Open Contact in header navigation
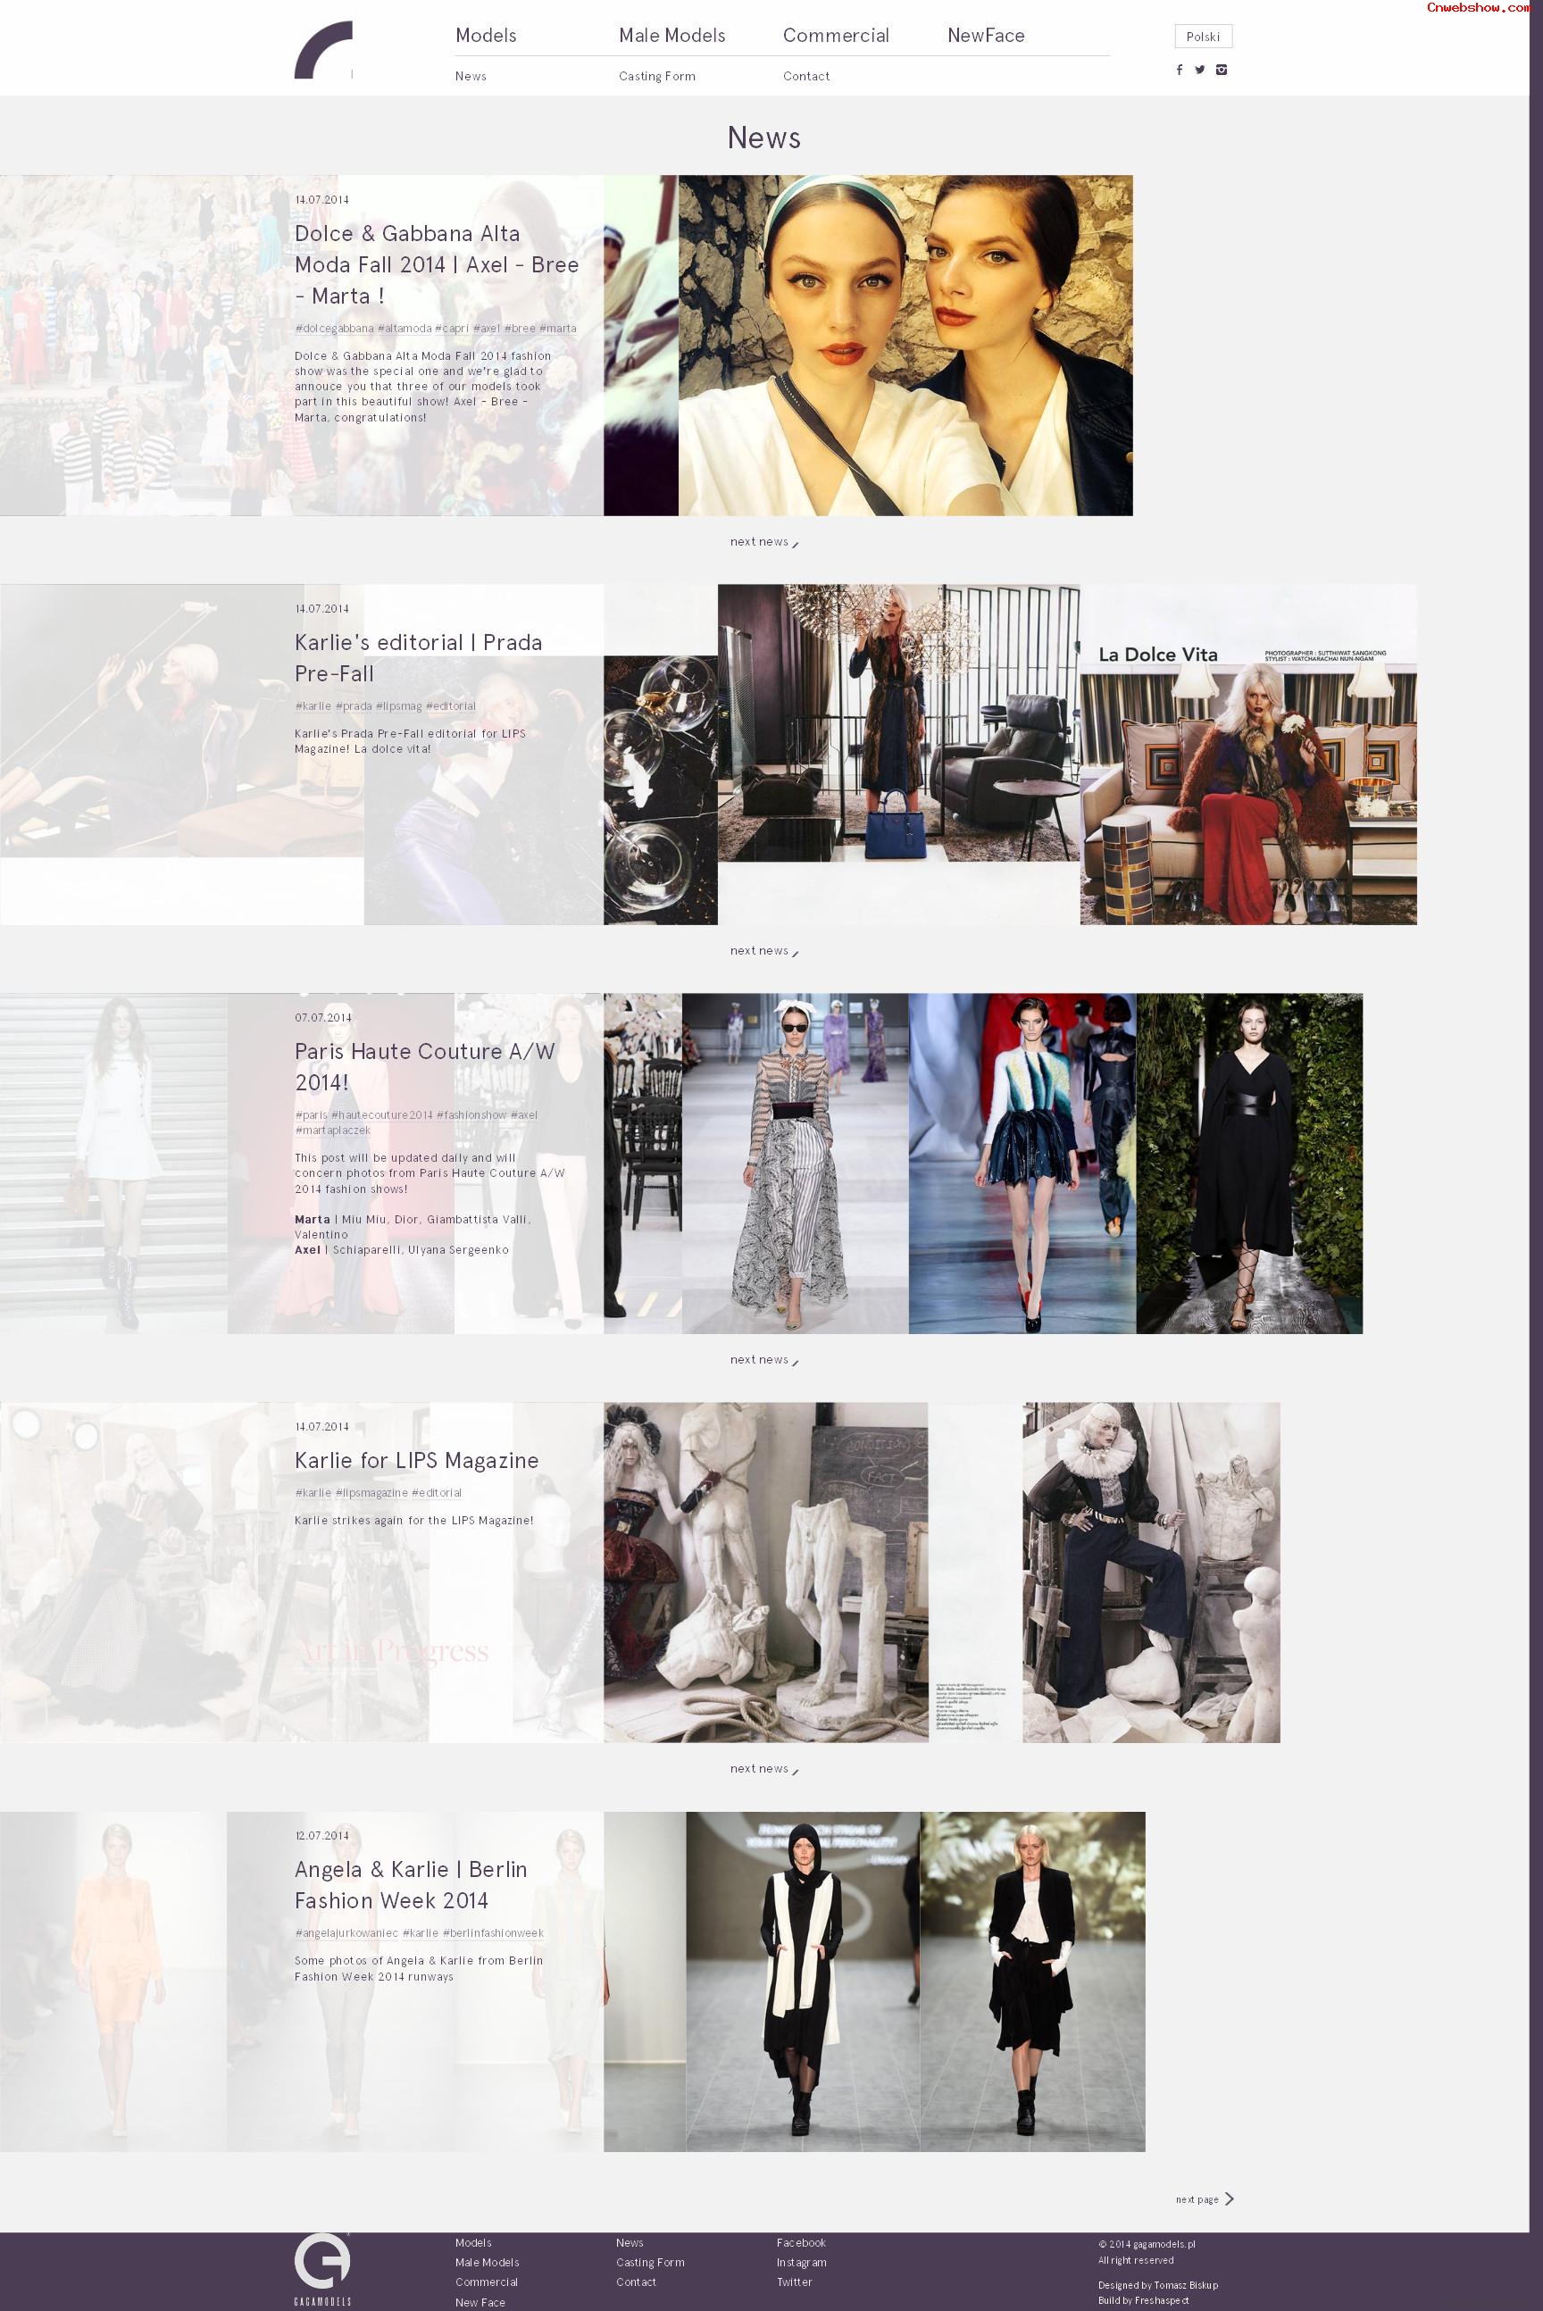Image resolution: width=1543 pixels, height=2311 pixels. point(806,76)
